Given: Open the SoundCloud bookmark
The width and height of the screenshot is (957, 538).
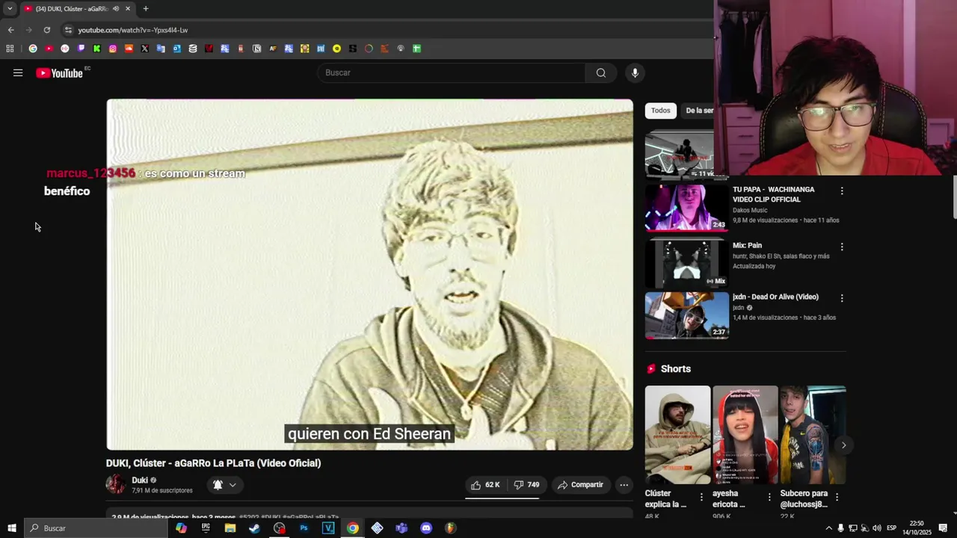Looking at the screenshot, I should pos(129,49).
